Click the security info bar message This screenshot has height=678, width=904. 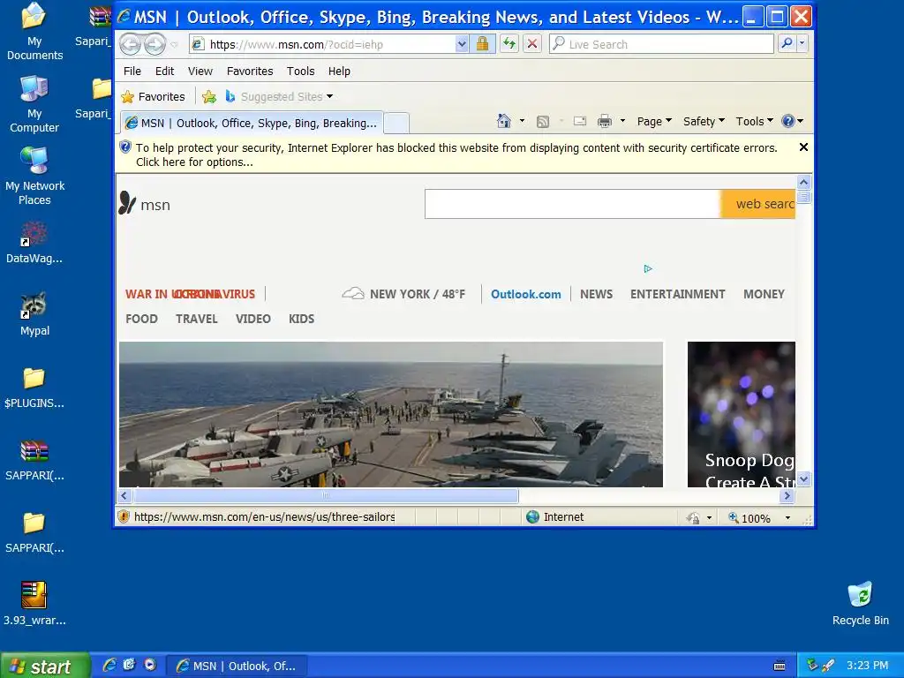coord(456,154)
